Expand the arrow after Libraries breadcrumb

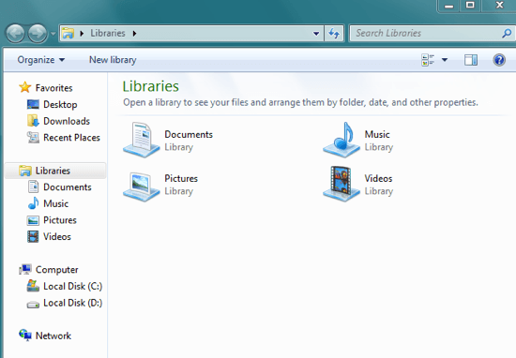[134, 33]
